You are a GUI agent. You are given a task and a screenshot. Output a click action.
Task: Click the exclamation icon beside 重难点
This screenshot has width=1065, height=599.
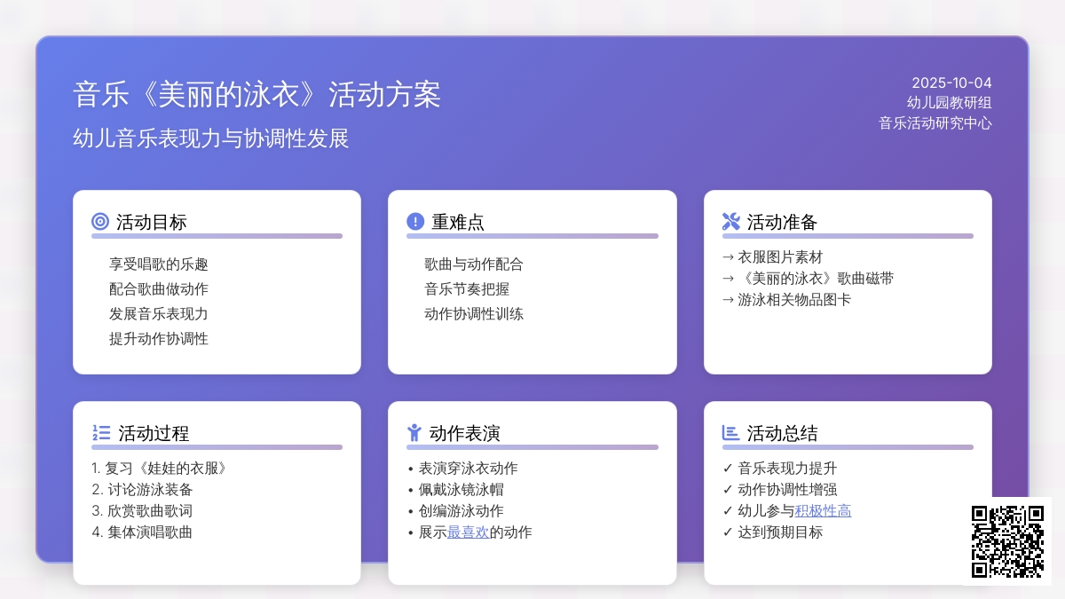click(415, 222)
